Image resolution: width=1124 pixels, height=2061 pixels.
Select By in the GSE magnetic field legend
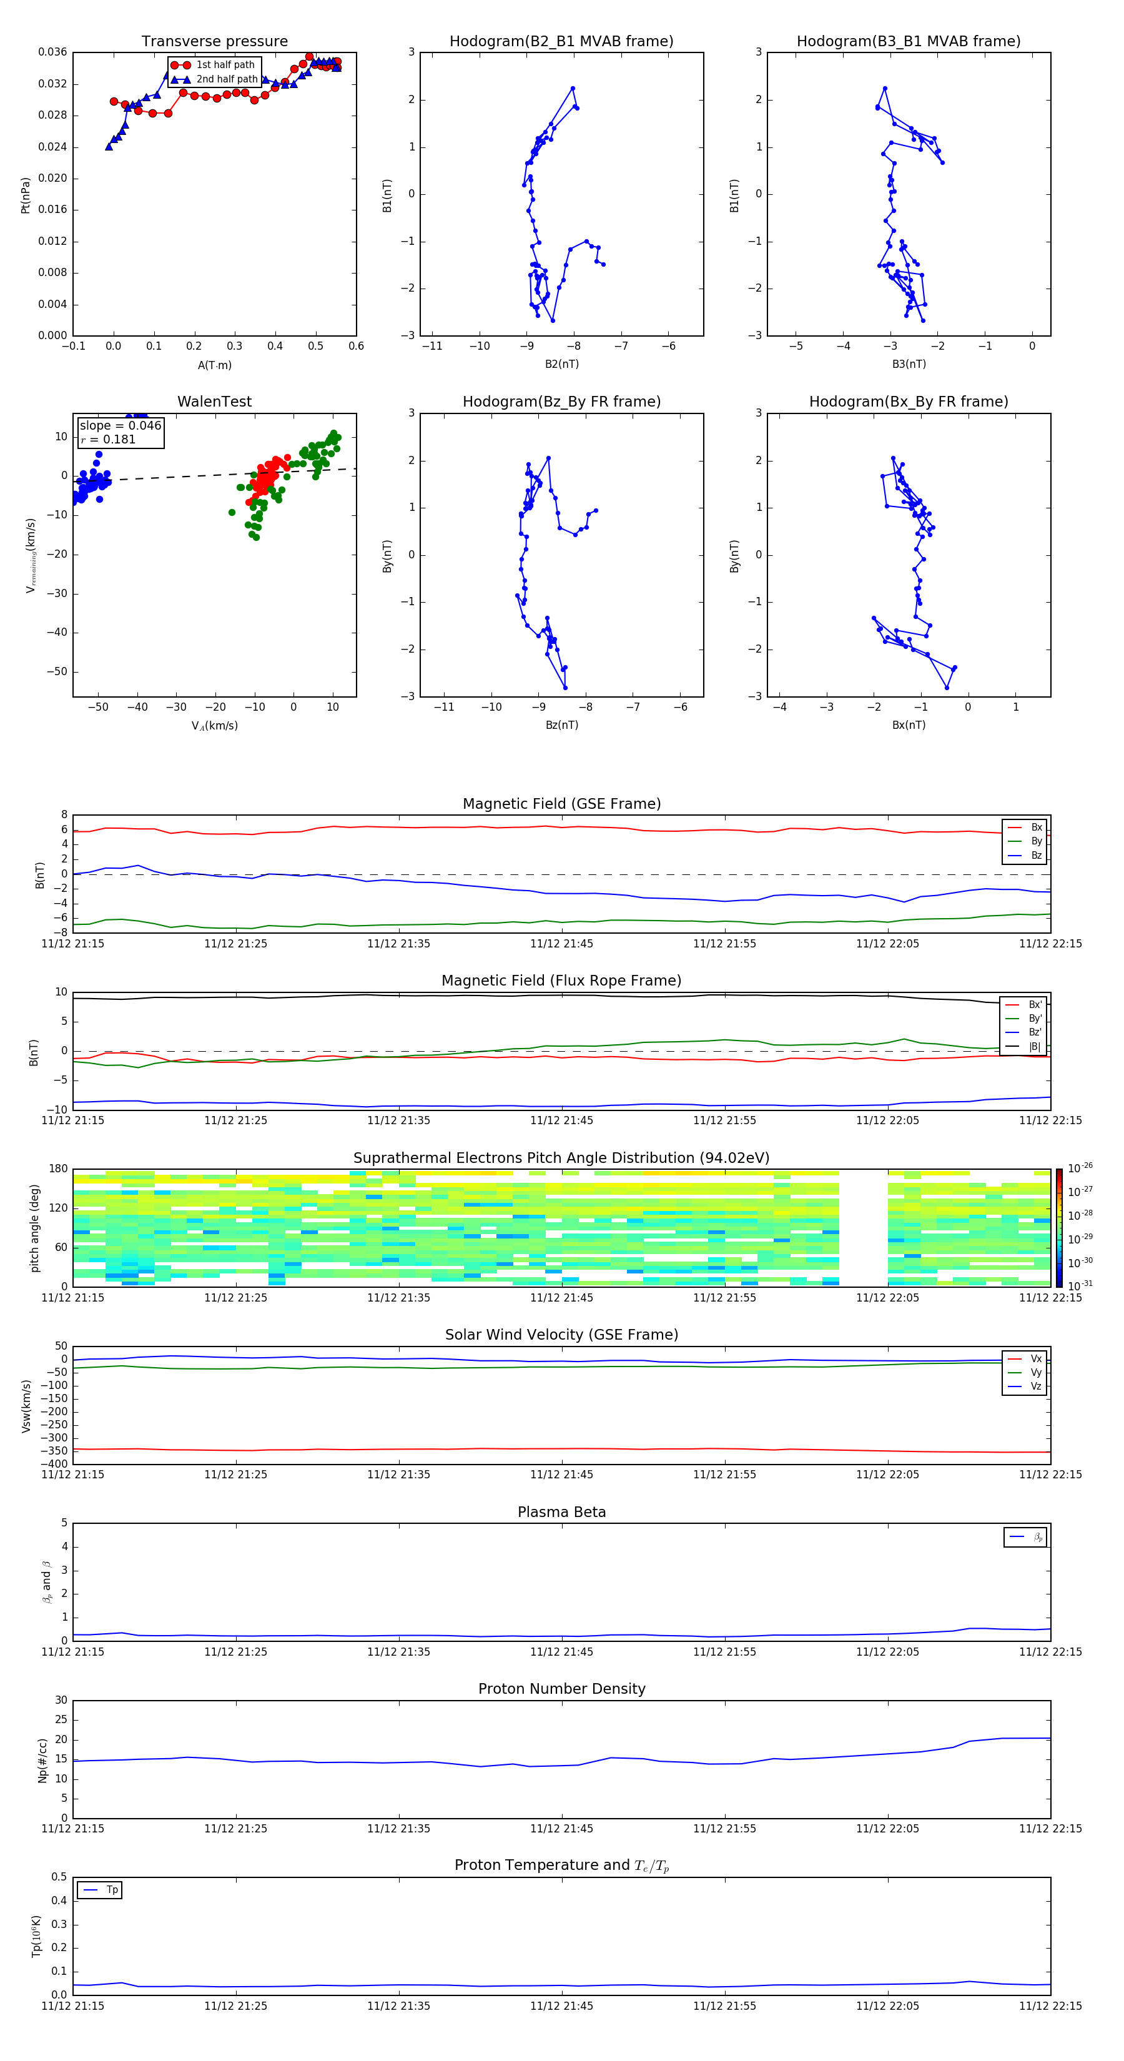tap(1025, 841)
